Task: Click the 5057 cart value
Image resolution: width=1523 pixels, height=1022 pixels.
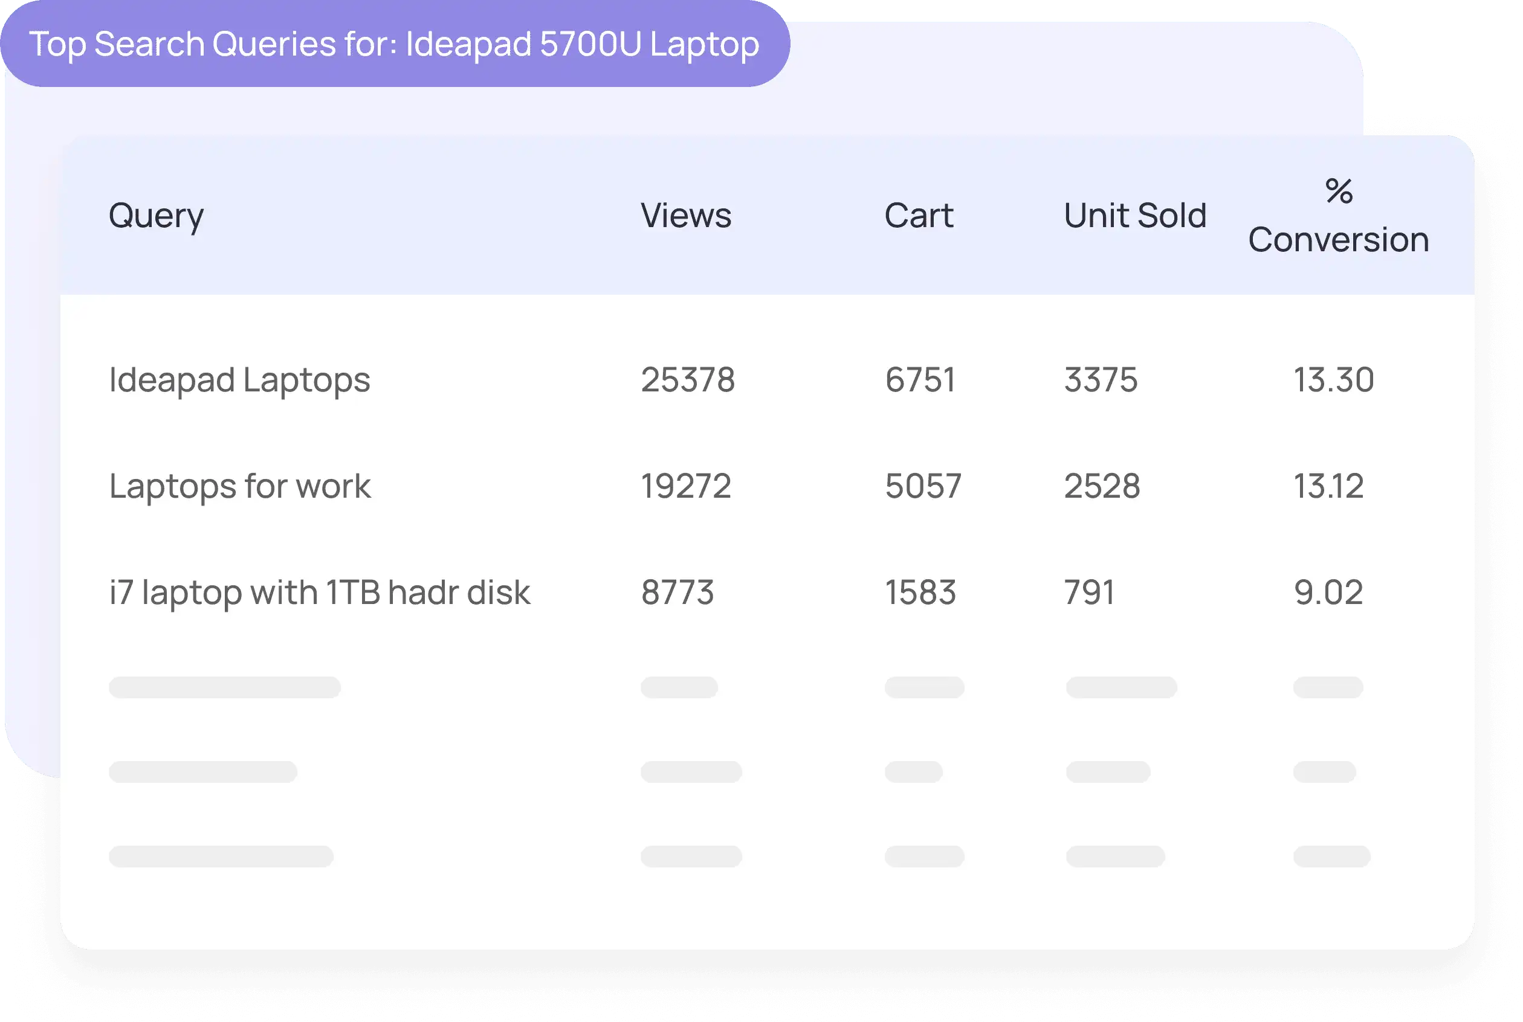Action: [x=923, y=486]
